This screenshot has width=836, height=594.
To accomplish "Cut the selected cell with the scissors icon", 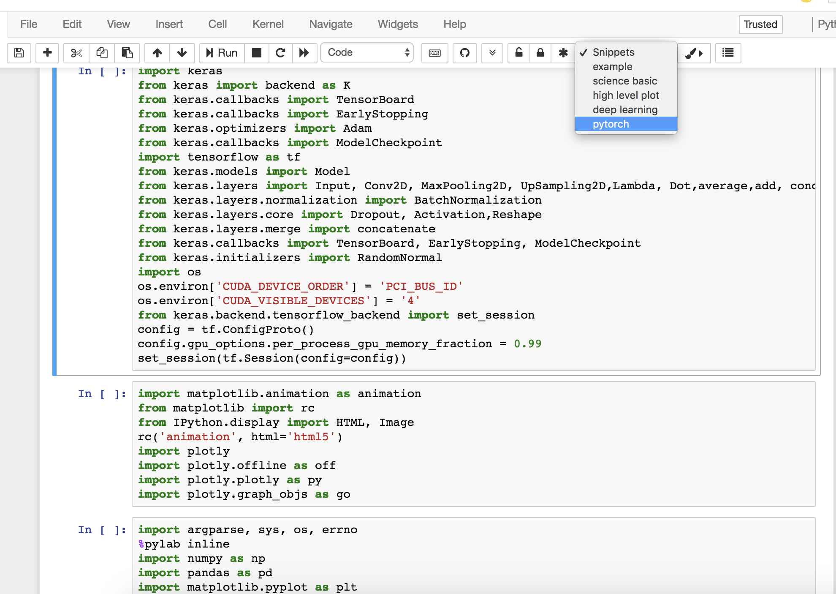I will (x=76, y=53).
